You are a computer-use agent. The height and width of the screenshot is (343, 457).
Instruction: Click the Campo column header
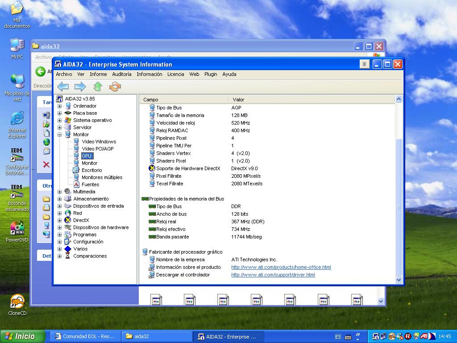[184, 100]
